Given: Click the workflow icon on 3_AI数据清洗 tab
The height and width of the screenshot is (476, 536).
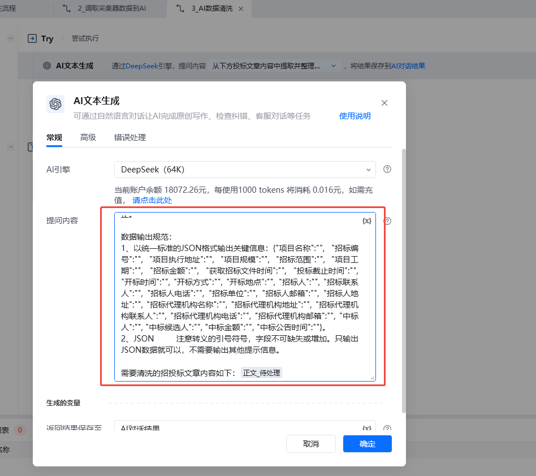Looking at the screenshot, I should click(179, 9).
